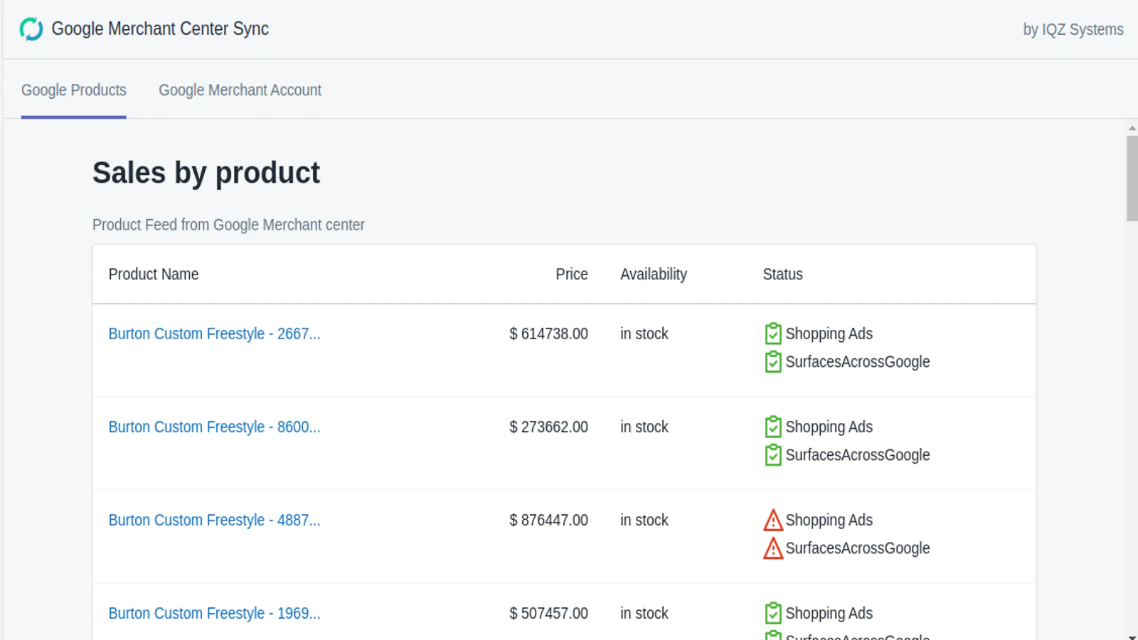Open Burton Custom Freestyle - 1969 product link
This screenshot has height=640, width=1138.
coord(214,613)
